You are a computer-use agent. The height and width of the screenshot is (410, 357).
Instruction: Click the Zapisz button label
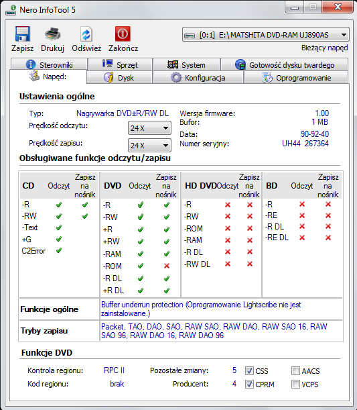click(23, 48)
